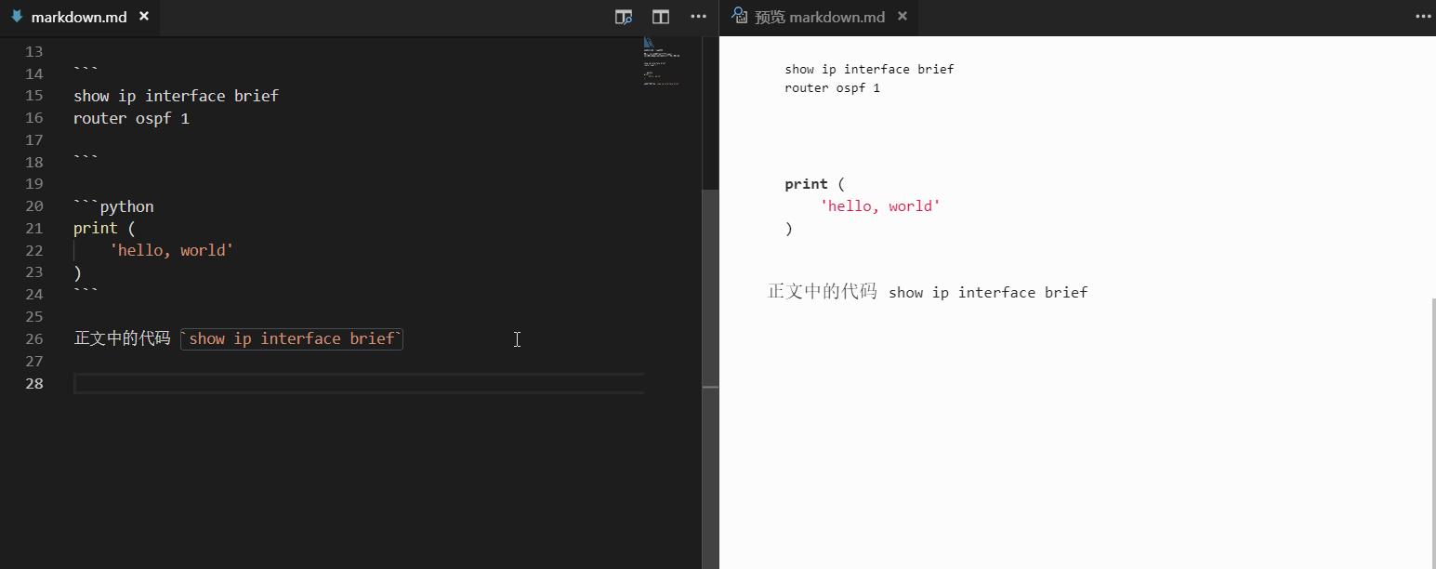Open the markdown preview-to-side icon on editor toolbar

624,17
